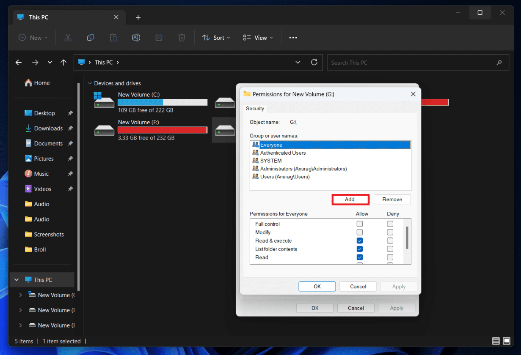Screen dimensions: 521x355
Task: Open the See more toolbar menu
Action: [x=293, y=38]
